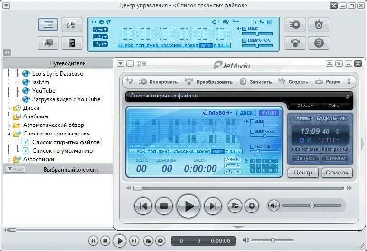Click the JetAudio volume slider
367x251 pixels.
click(312, 205)
